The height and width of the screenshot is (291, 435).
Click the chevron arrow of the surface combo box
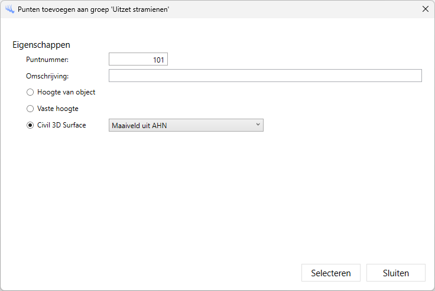[258, 125]
